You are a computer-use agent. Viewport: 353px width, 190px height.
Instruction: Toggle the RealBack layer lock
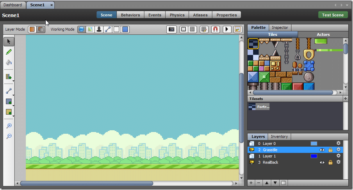330,162
